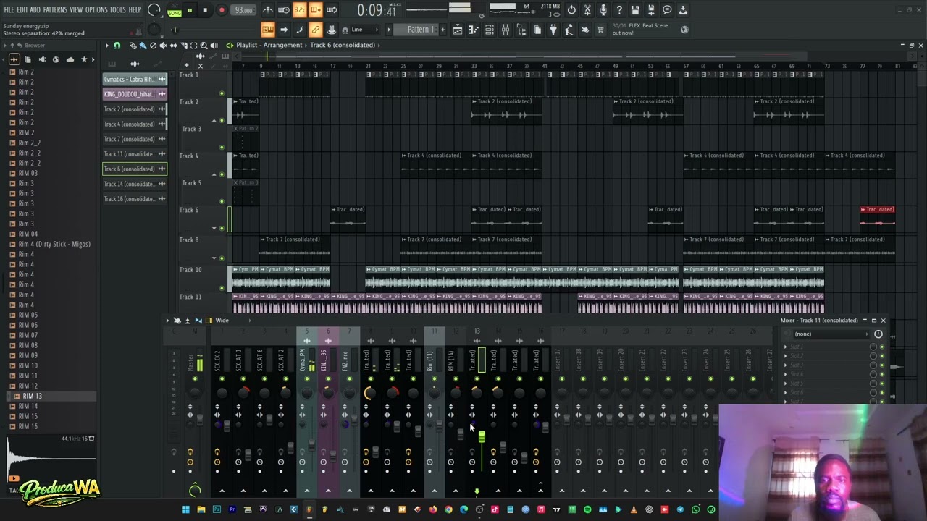Select the playlist Mute tool
The image size is (927, 521).
click(x=163, y=45)
